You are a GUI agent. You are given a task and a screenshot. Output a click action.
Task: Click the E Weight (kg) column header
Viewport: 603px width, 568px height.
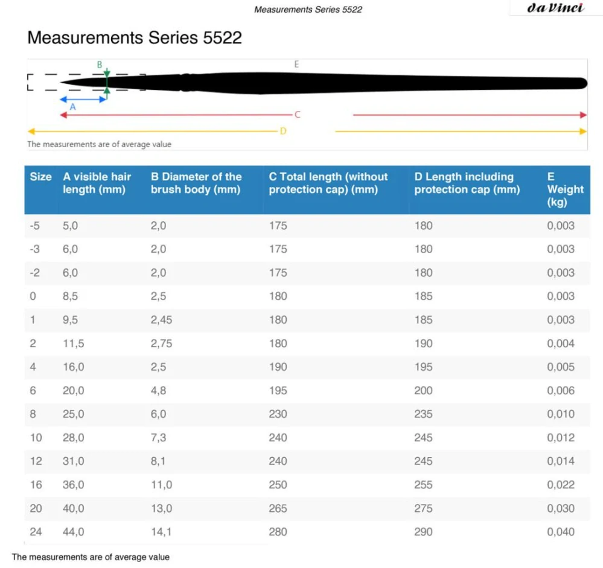point(565,189)
